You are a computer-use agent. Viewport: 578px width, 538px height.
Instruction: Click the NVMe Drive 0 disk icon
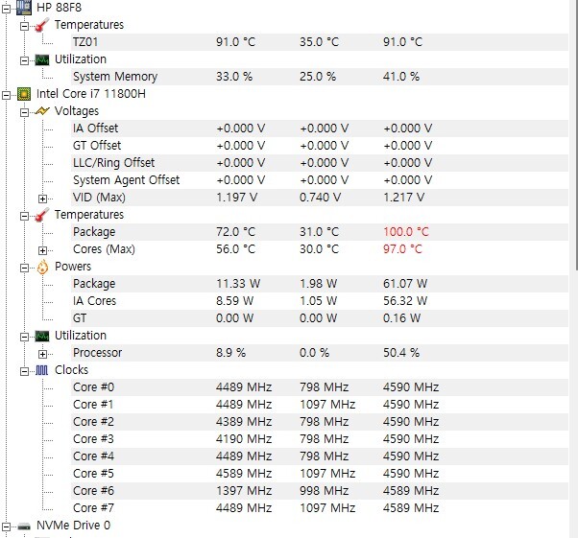tap(23, 526)
